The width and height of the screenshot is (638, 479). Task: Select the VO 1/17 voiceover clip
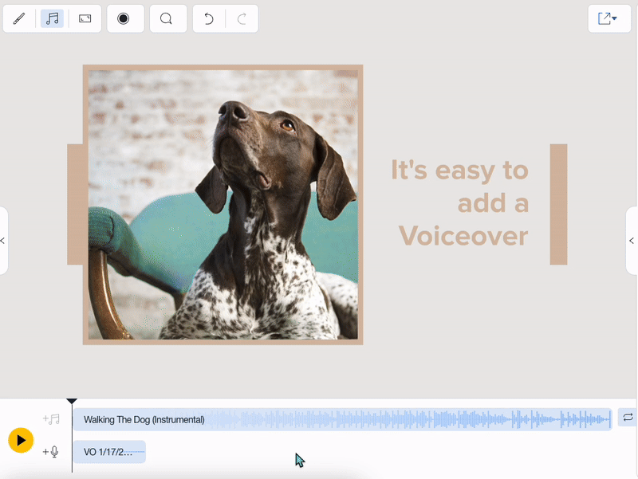pyautogui.click(x=108, y=452)
